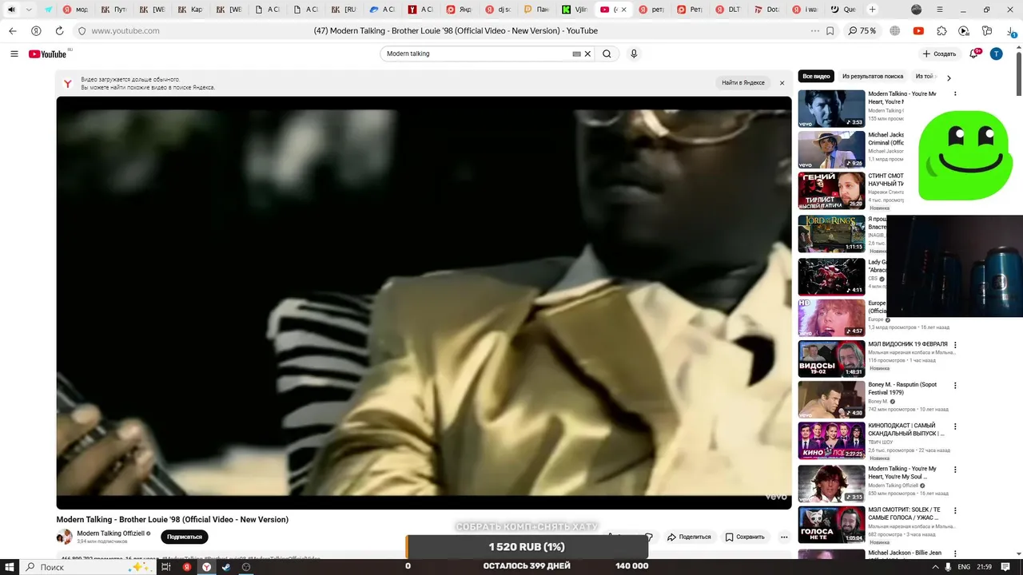Subscribe using the Подписаться button
1023x575 pixels.
185,537
